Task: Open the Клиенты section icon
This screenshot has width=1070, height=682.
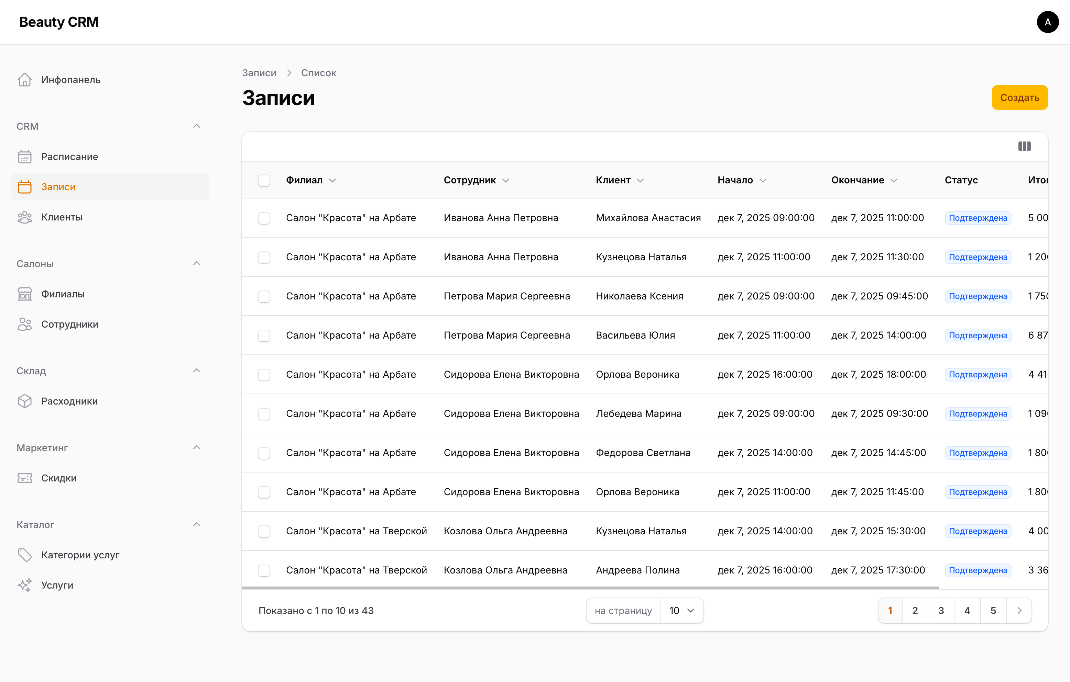Action: pos(25,217)
